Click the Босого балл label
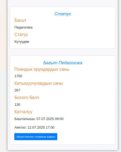Viewport: 121px width, 152px height. [x=27, y=97]
